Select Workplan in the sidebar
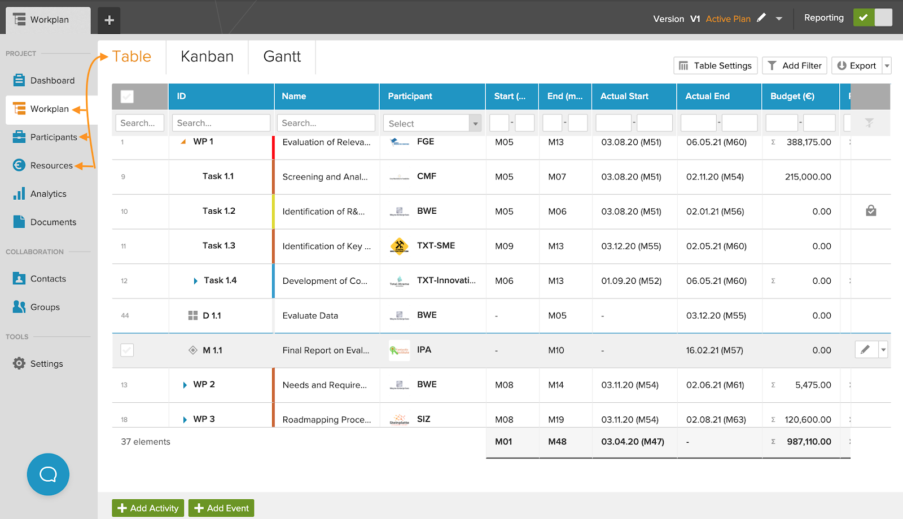The height and width of the screenshot is (519, 903). point(51,109)
